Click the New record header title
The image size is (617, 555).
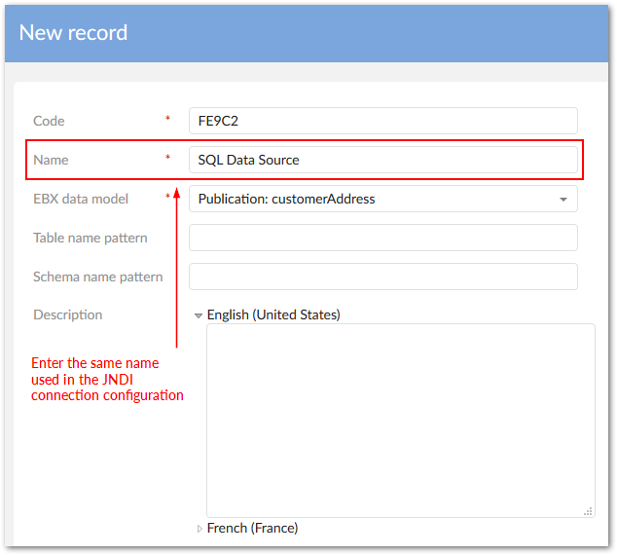pyautogui.click(x=73, y=32)
